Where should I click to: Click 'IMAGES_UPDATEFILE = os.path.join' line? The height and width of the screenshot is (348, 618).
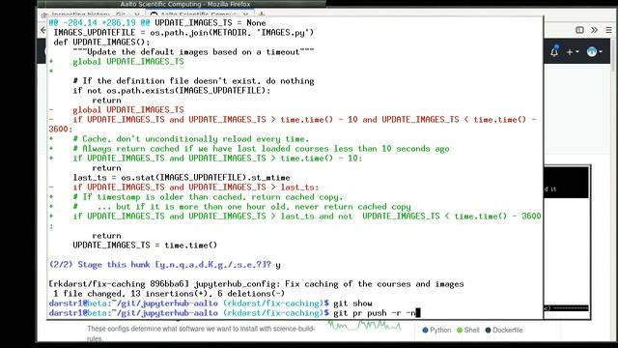coord(183,32)
